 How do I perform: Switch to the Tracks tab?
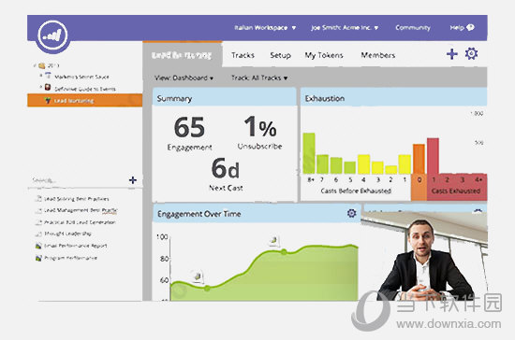(243, 55)
